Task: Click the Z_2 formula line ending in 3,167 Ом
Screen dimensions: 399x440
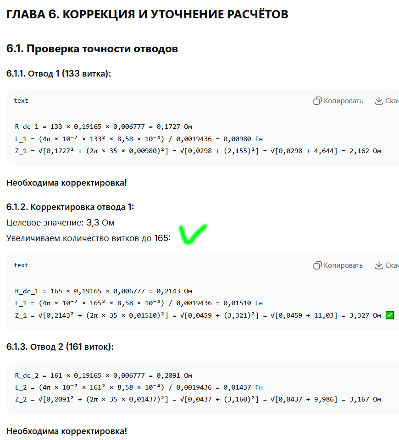Action: click(x=198, y=400)
